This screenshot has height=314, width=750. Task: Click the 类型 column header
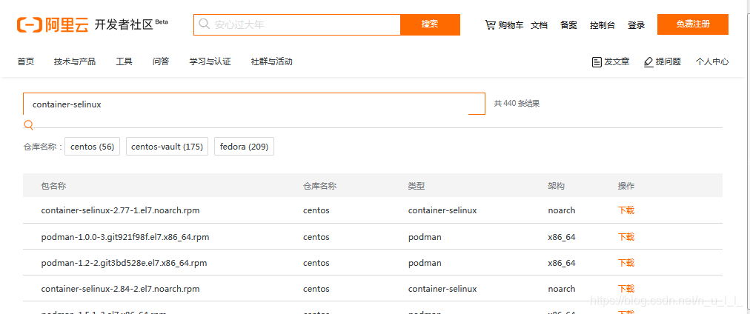[x=417, y=186]
